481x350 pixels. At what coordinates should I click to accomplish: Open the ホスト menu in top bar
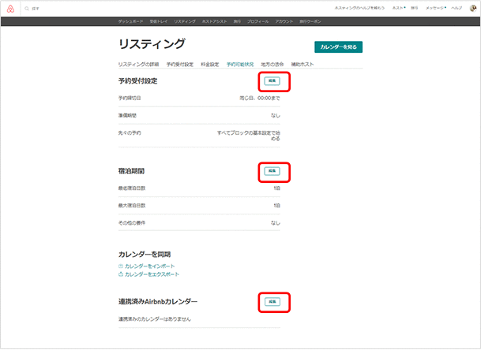click(x=399, y=8)
